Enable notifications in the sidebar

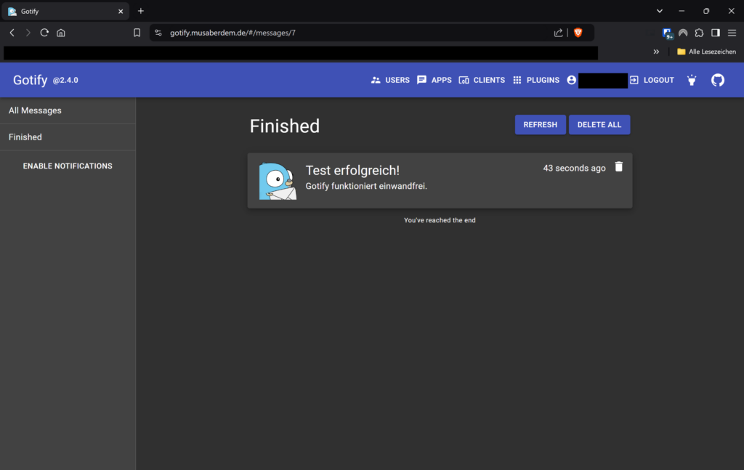[x=68, y=166]
